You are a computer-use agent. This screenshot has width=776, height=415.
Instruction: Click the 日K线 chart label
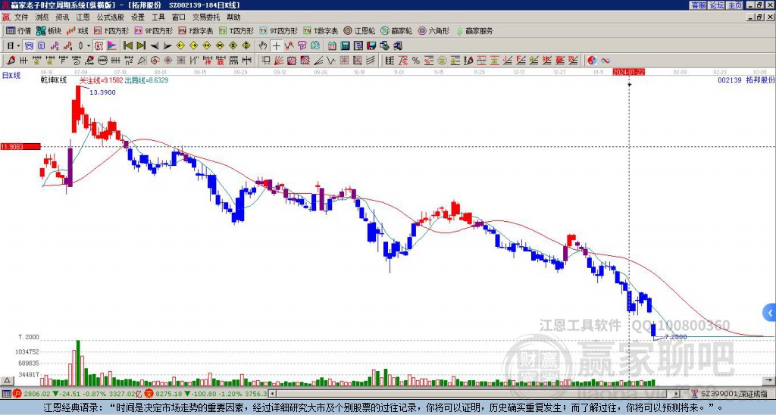(11, 75)
